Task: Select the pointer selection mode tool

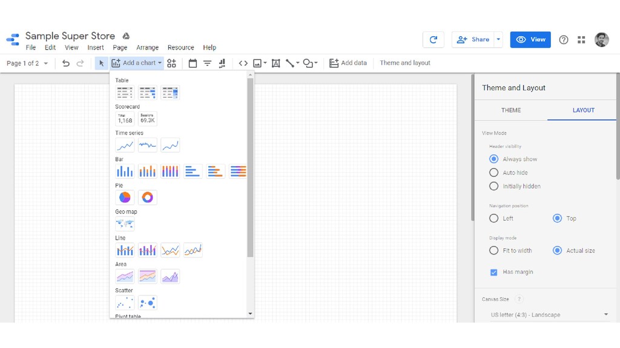Action: (x=101, y=63)
